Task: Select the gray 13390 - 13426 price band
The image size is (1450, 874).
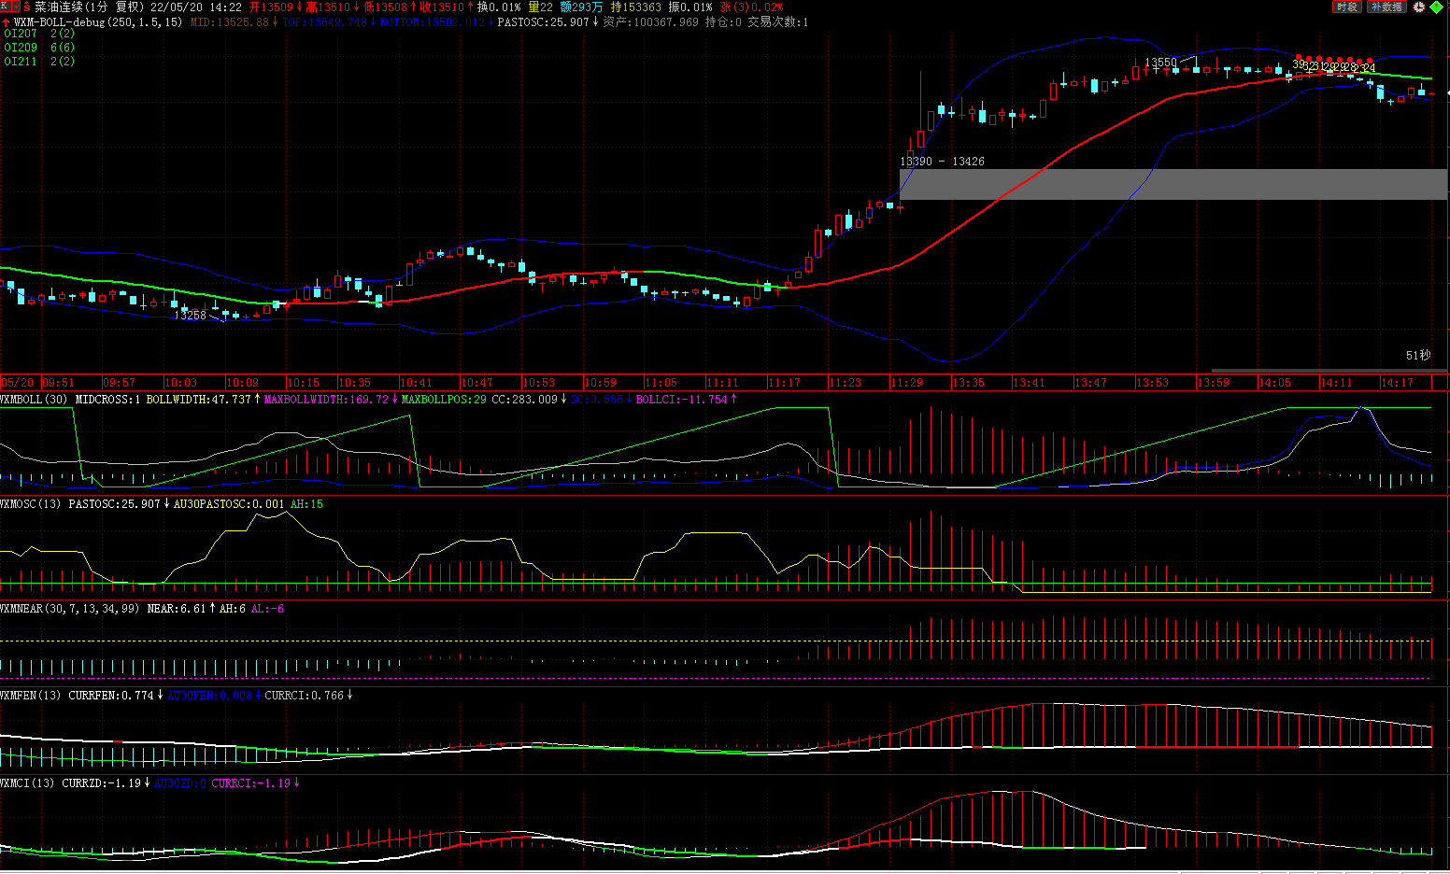Action: [1173, 184]
